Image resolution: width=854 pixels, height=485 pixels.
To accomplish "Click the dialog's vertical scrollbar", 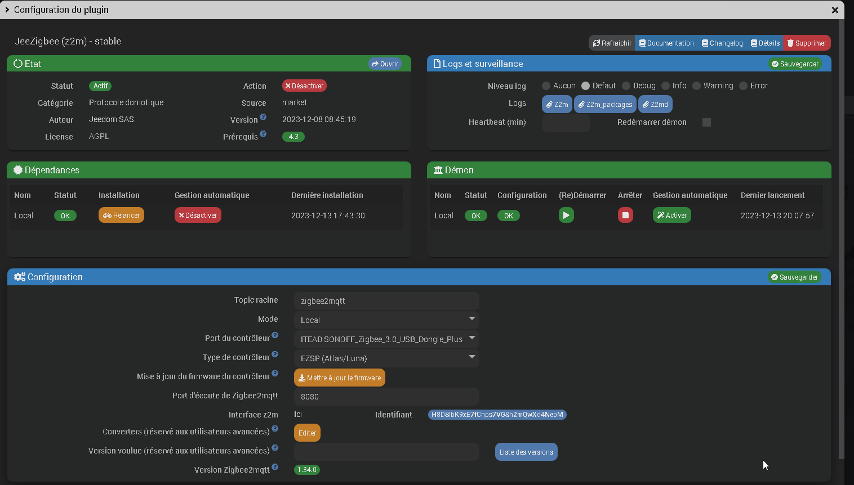I will tap(842, 239).
